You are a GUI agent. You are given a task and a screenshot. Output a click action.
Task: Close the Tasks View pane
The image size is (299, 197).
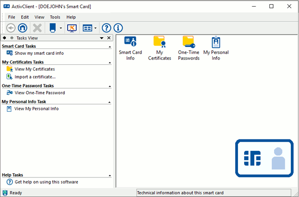pos(109,38)
